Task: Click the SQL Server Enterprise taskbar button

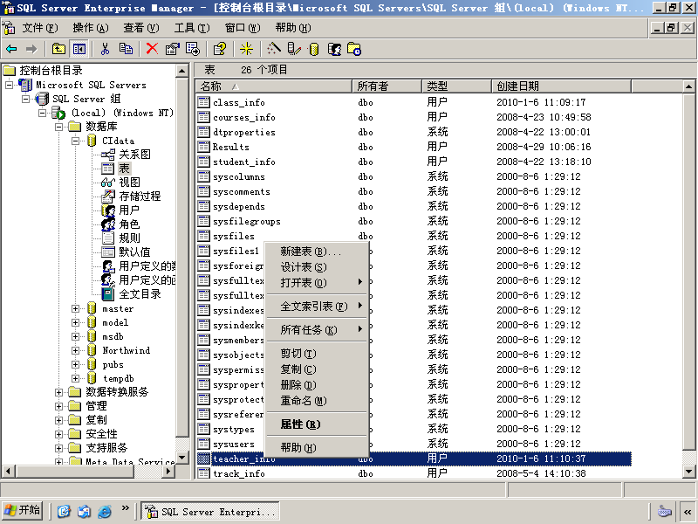Action: point(210,512)
